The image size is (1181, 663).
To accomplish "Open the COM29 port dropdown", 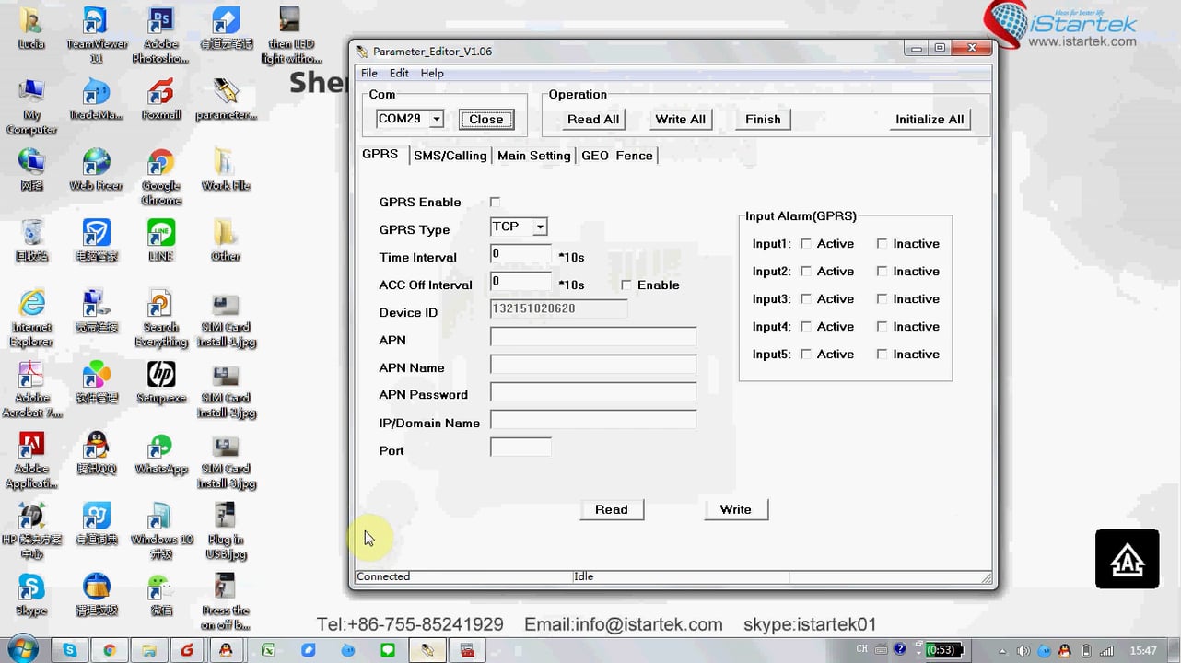I will [x=437, y=119].
